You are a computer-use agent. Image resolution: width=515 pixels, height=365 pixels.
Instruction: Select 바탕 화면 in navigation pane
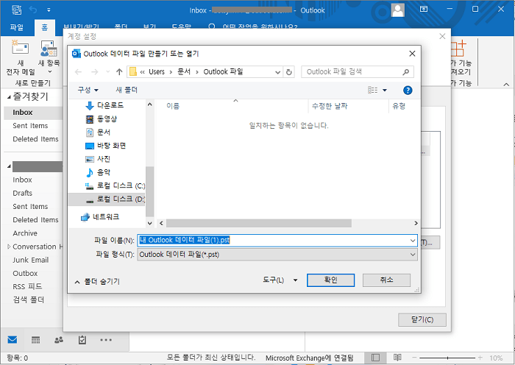pyautogui.click(x=105, y=146)
